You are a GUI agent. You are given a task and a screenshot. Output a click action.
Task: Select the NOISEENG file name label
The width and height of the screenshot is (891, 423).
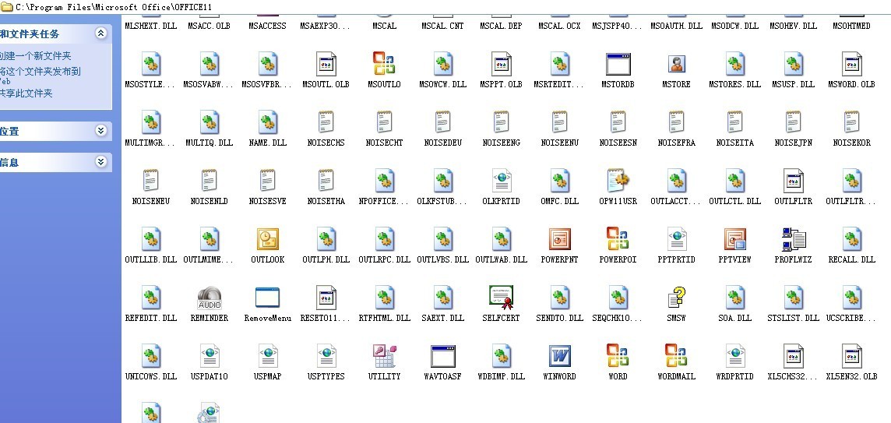click(x=502, y=143)
